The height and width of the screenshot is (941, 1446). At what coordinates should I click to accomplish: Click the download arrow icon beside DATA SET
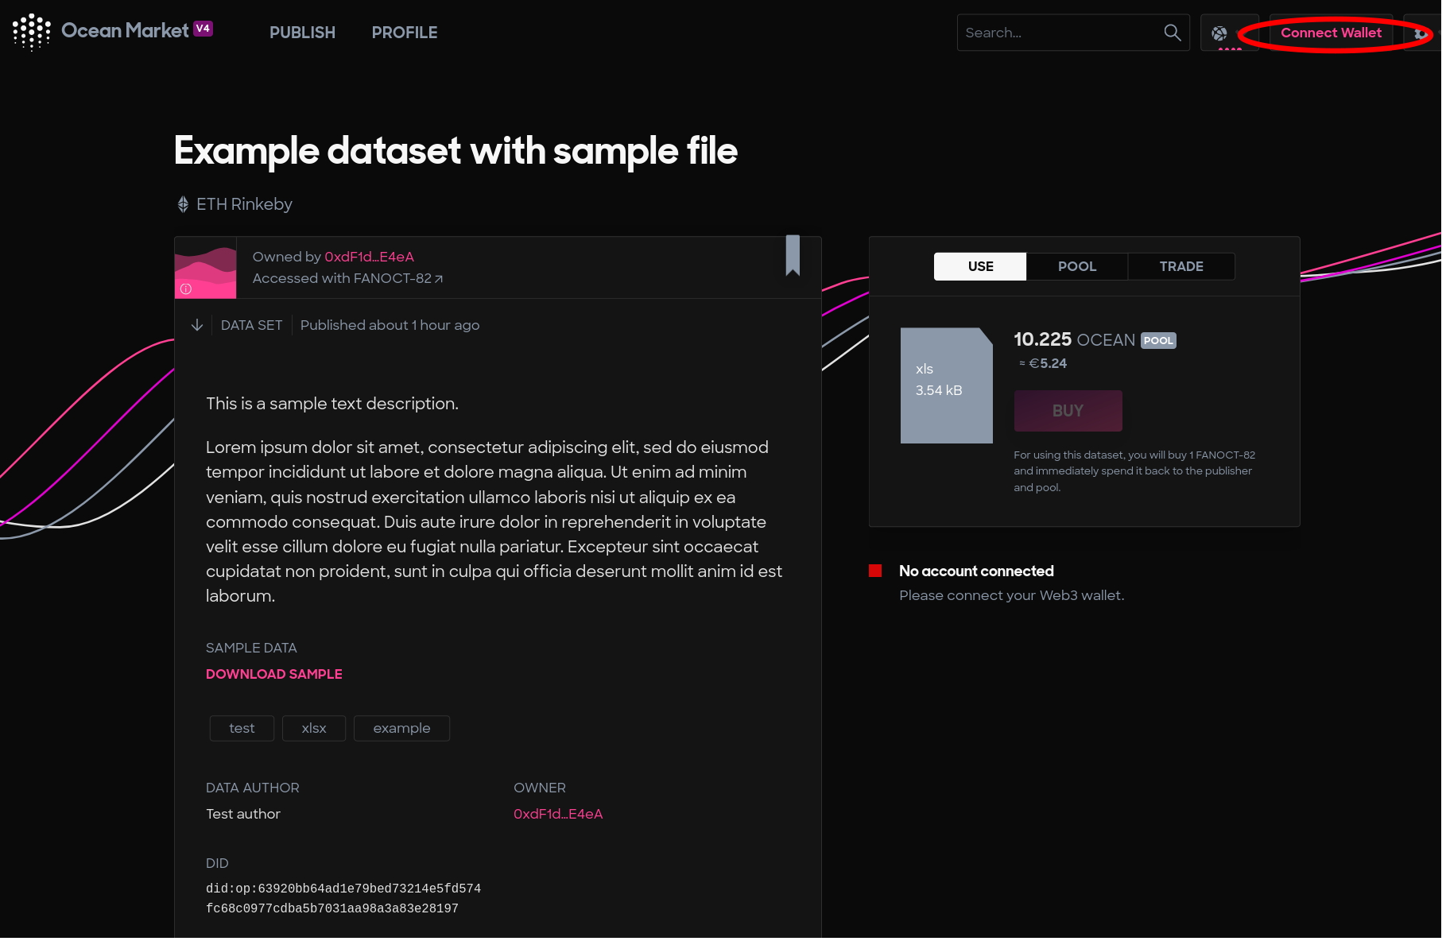tap(198, 326)
